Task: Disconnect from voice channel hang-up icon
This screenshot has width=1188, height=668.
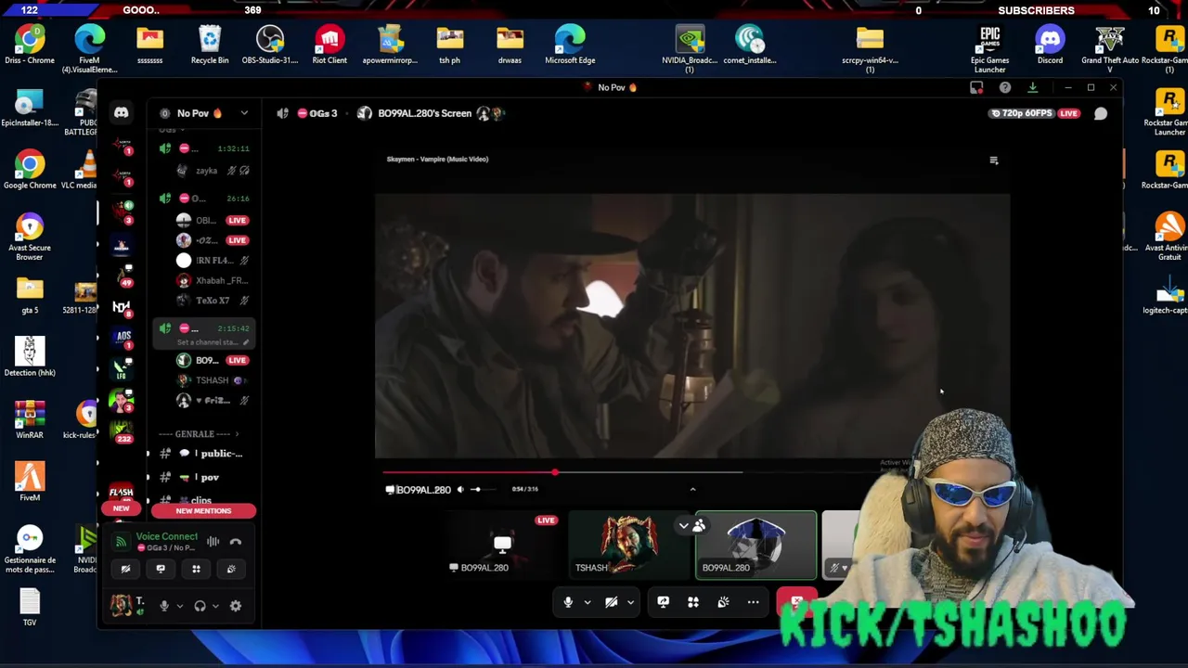Action: click(236, 542)
